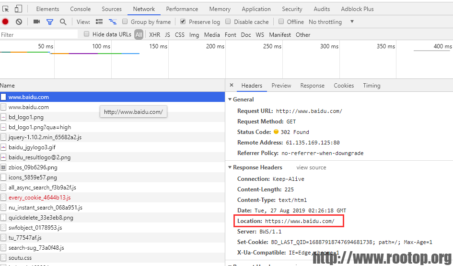Filter requests by WS type
This screenshot has width=453, height=266.
click(260, 34)
